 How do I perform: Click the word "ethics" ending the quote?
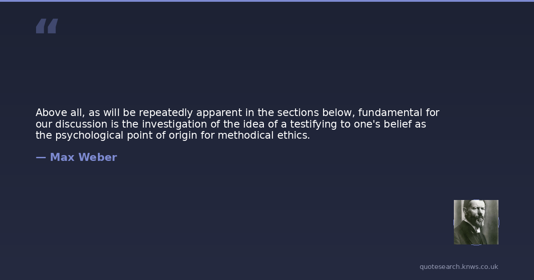(296, 136)
